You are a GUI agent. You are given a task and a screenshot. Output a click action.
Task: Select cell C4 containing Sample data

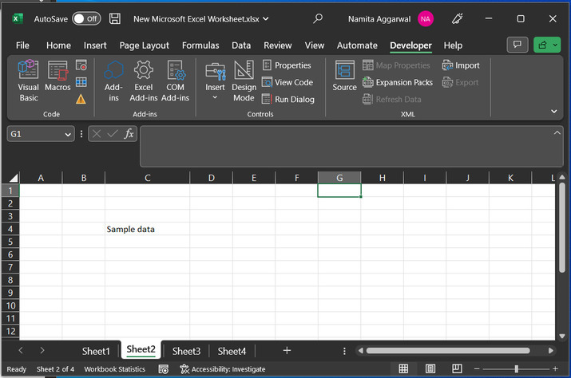pos(147,229)
